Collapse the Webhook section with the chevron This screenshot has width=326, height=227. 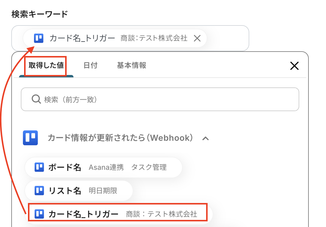205,138
